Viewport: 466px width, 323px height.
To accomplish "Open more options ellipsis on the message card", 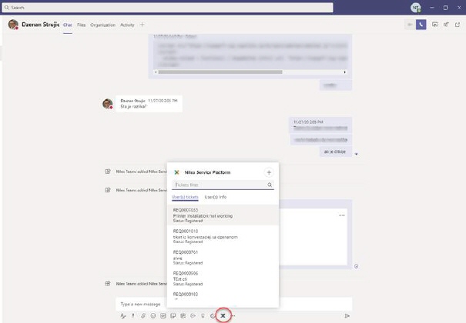I will coord(342,215).
